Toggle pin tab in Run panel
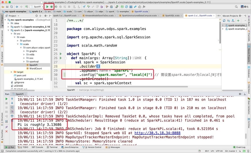The image size is (251, 153). [x=7, y=127]
